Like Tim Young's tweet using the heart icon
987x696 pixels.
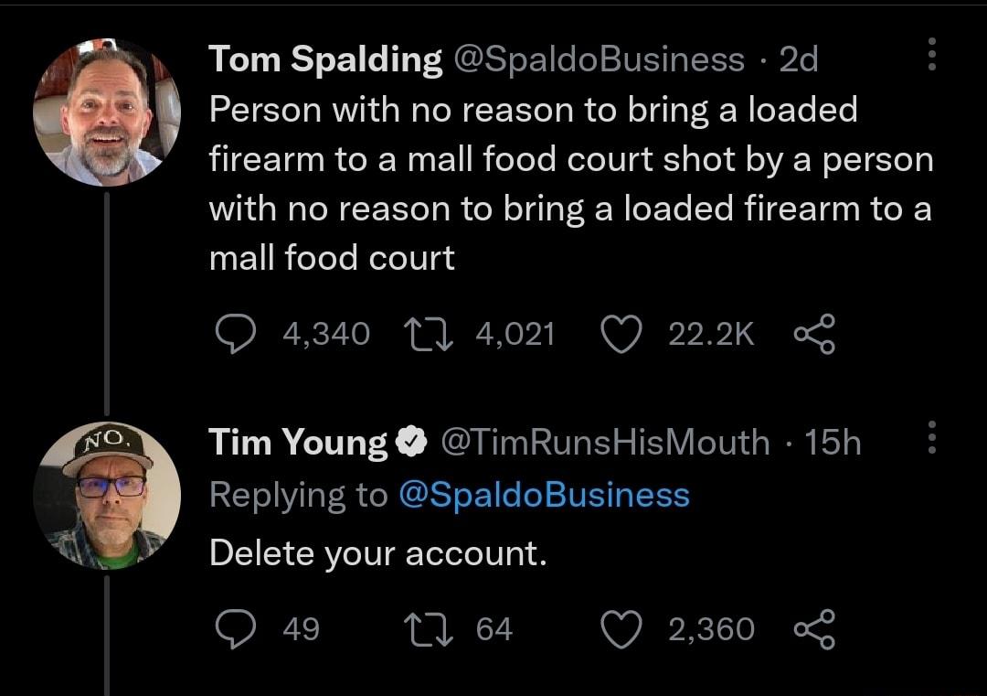pos(622,628)
